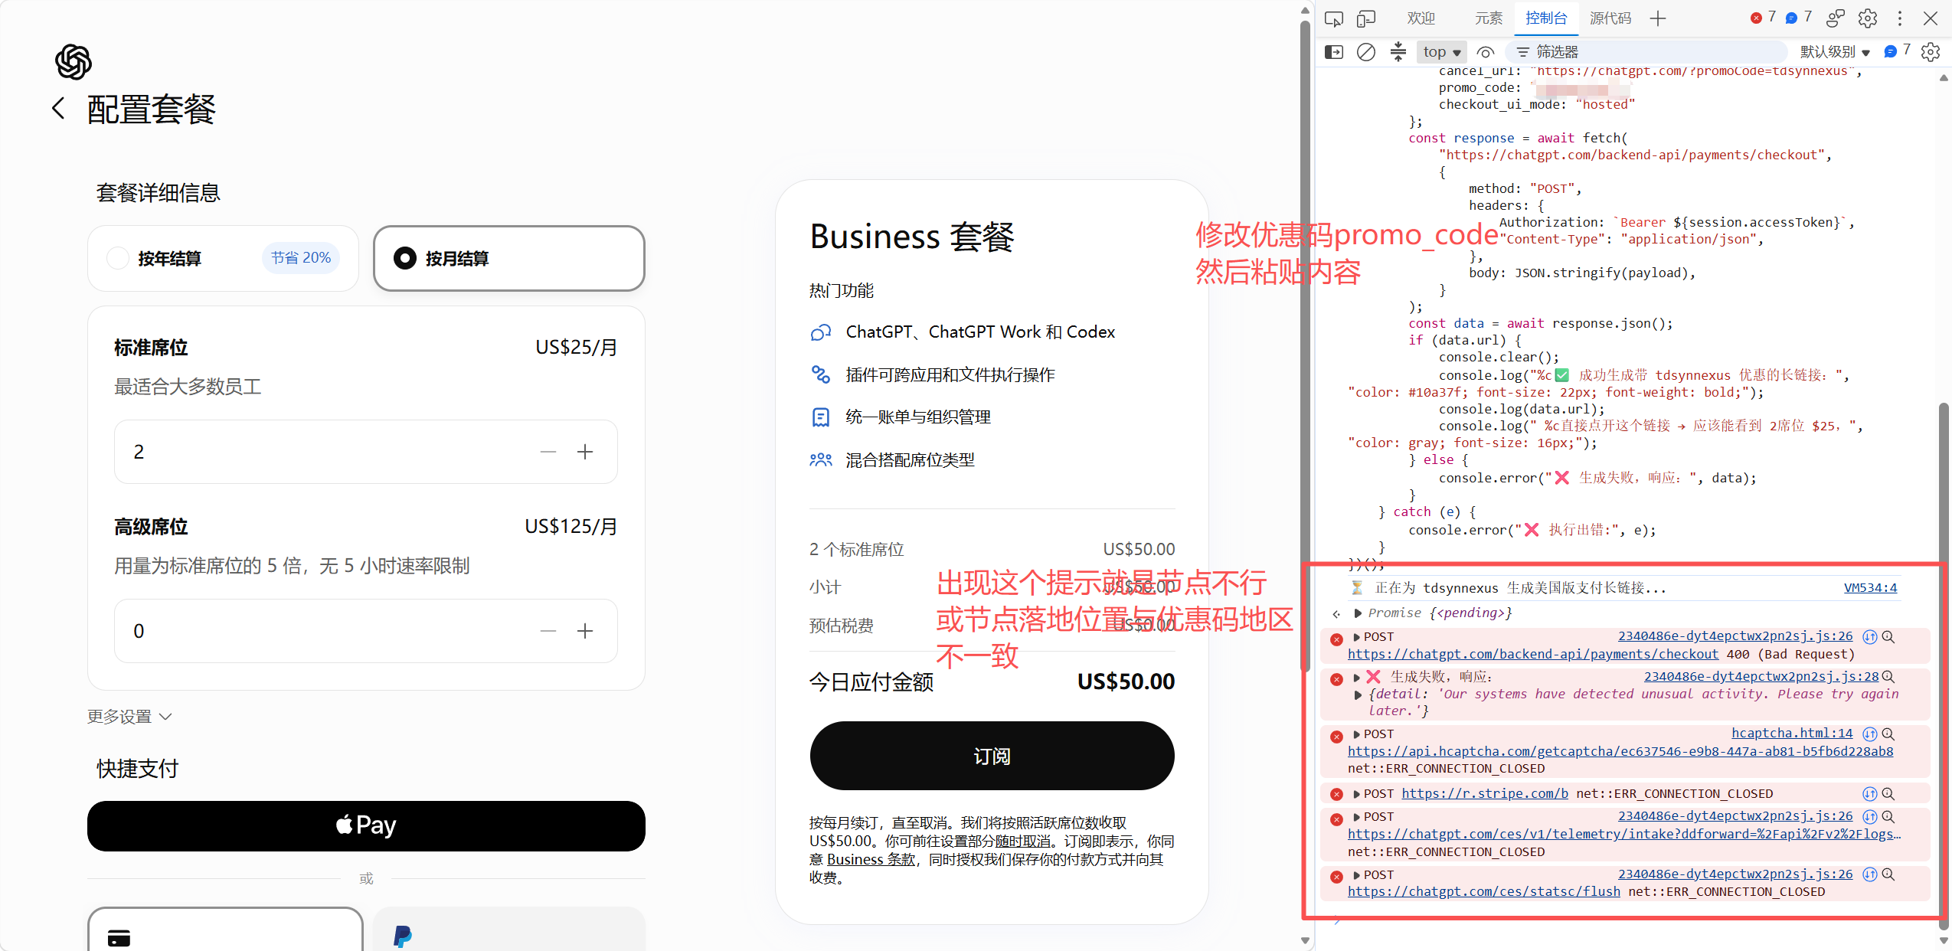Expand the POST statsc/flush error entry
This screenshot has height=951, width=1952.
[x=1357, y=875]
